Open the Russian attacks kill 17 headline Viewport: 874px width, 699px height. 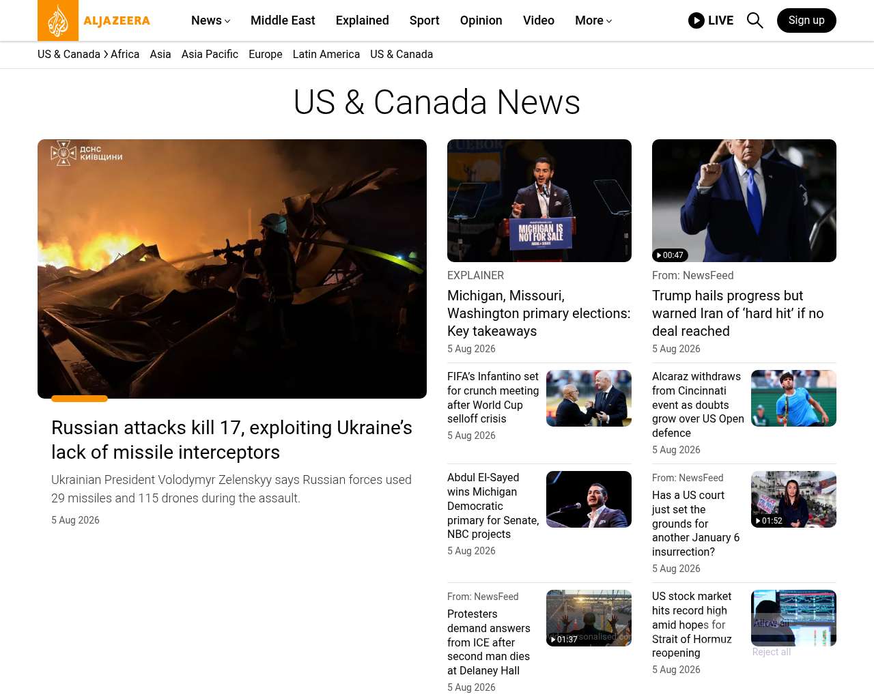(231, 440)
